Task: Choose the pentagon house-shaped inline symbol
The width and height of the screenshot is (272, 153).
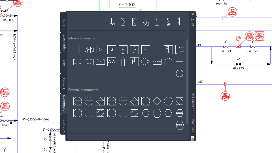Action: pos(168,61)
